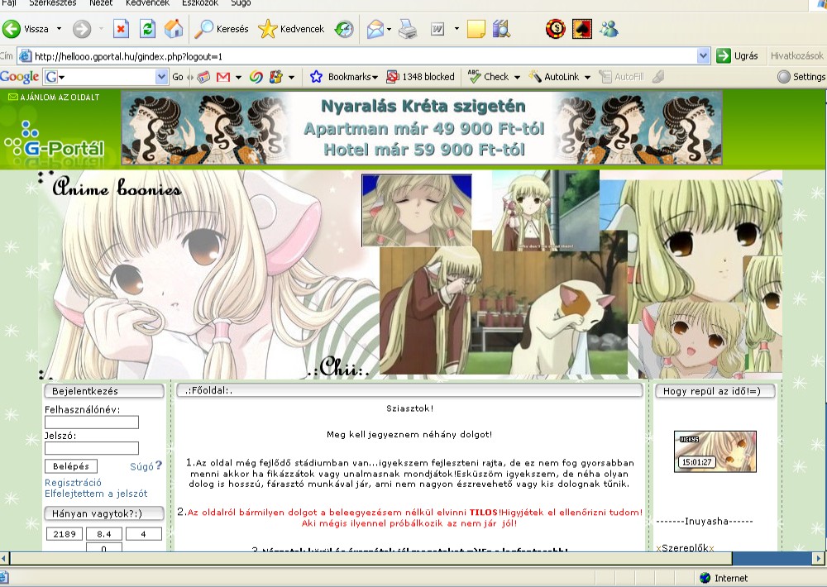Click the Súgó help link near login
The width and height of the screenshot is (827, 587).
[146, 466]
